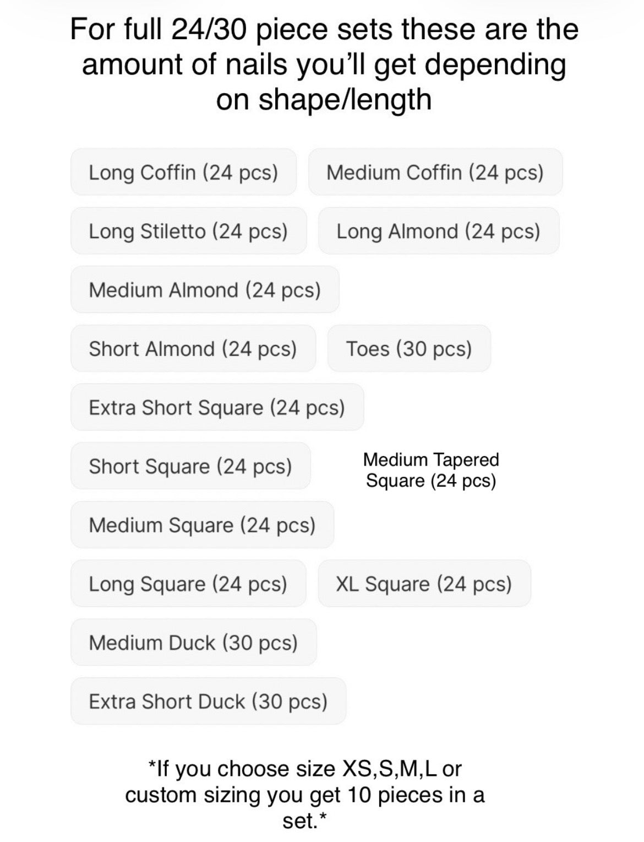Tap the Extra Short Duck (30 pcs) pill

(208, 701)
